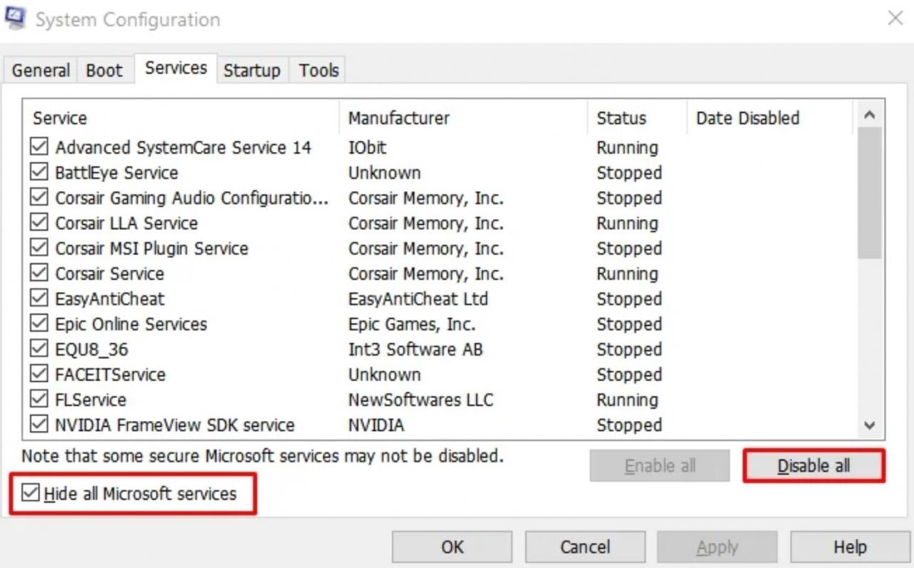Image resolution: width=914 pixels, height=568 pixels.
Task: Click the System Configuration title bar icon
Action: [x=16, y=18]
